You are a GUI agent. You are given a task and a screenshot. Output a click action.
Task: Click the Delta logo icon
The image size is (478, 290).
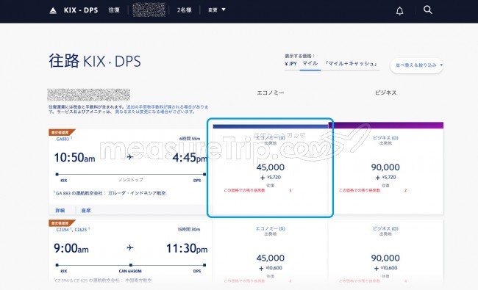coord(53,11)
